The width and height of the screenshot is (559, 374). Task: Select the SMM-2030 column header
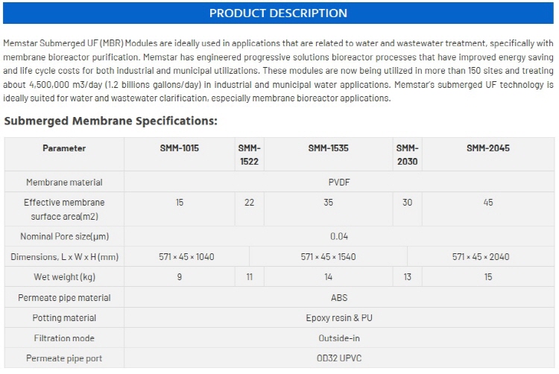coord(407,154)
